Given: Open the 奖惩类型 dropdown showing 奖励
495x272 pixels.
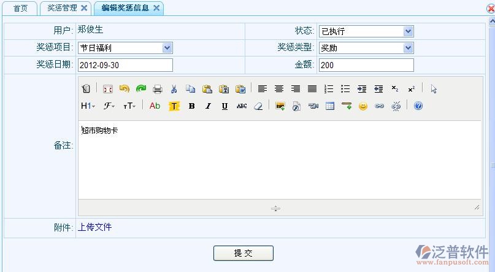Looking at the screenshot, I should pos(366,48).
